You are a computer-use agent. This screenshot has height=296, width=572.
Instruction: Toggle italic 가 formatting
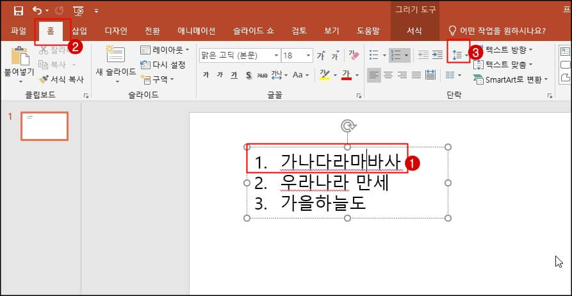click(220, 75)
